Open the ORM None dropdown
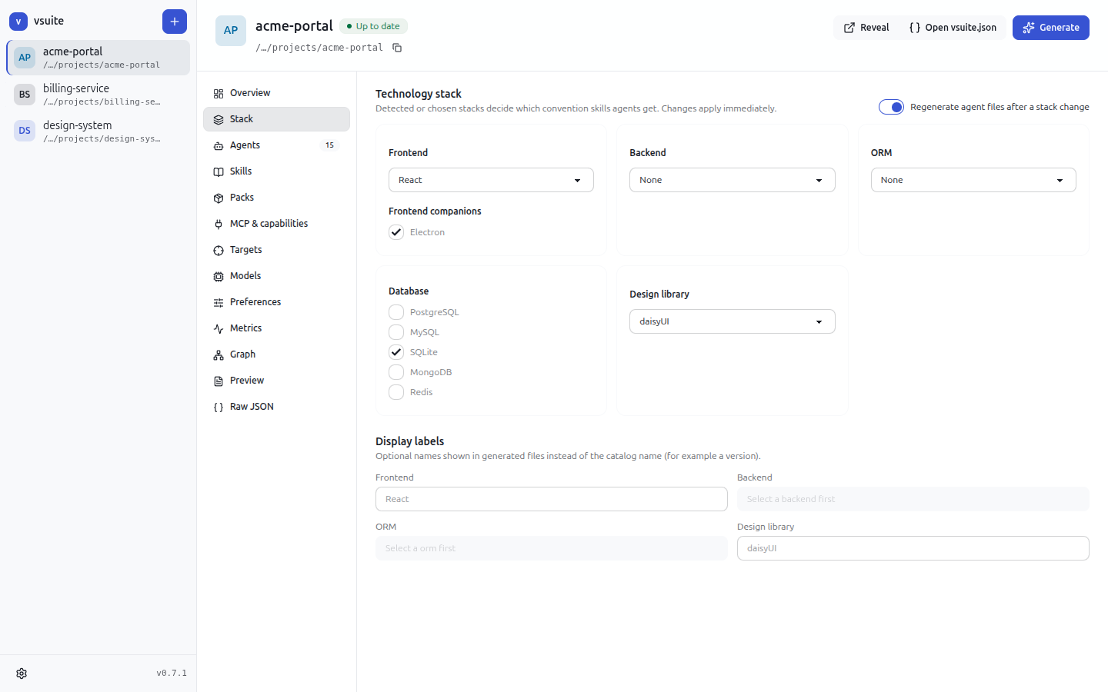 [973, 180]
